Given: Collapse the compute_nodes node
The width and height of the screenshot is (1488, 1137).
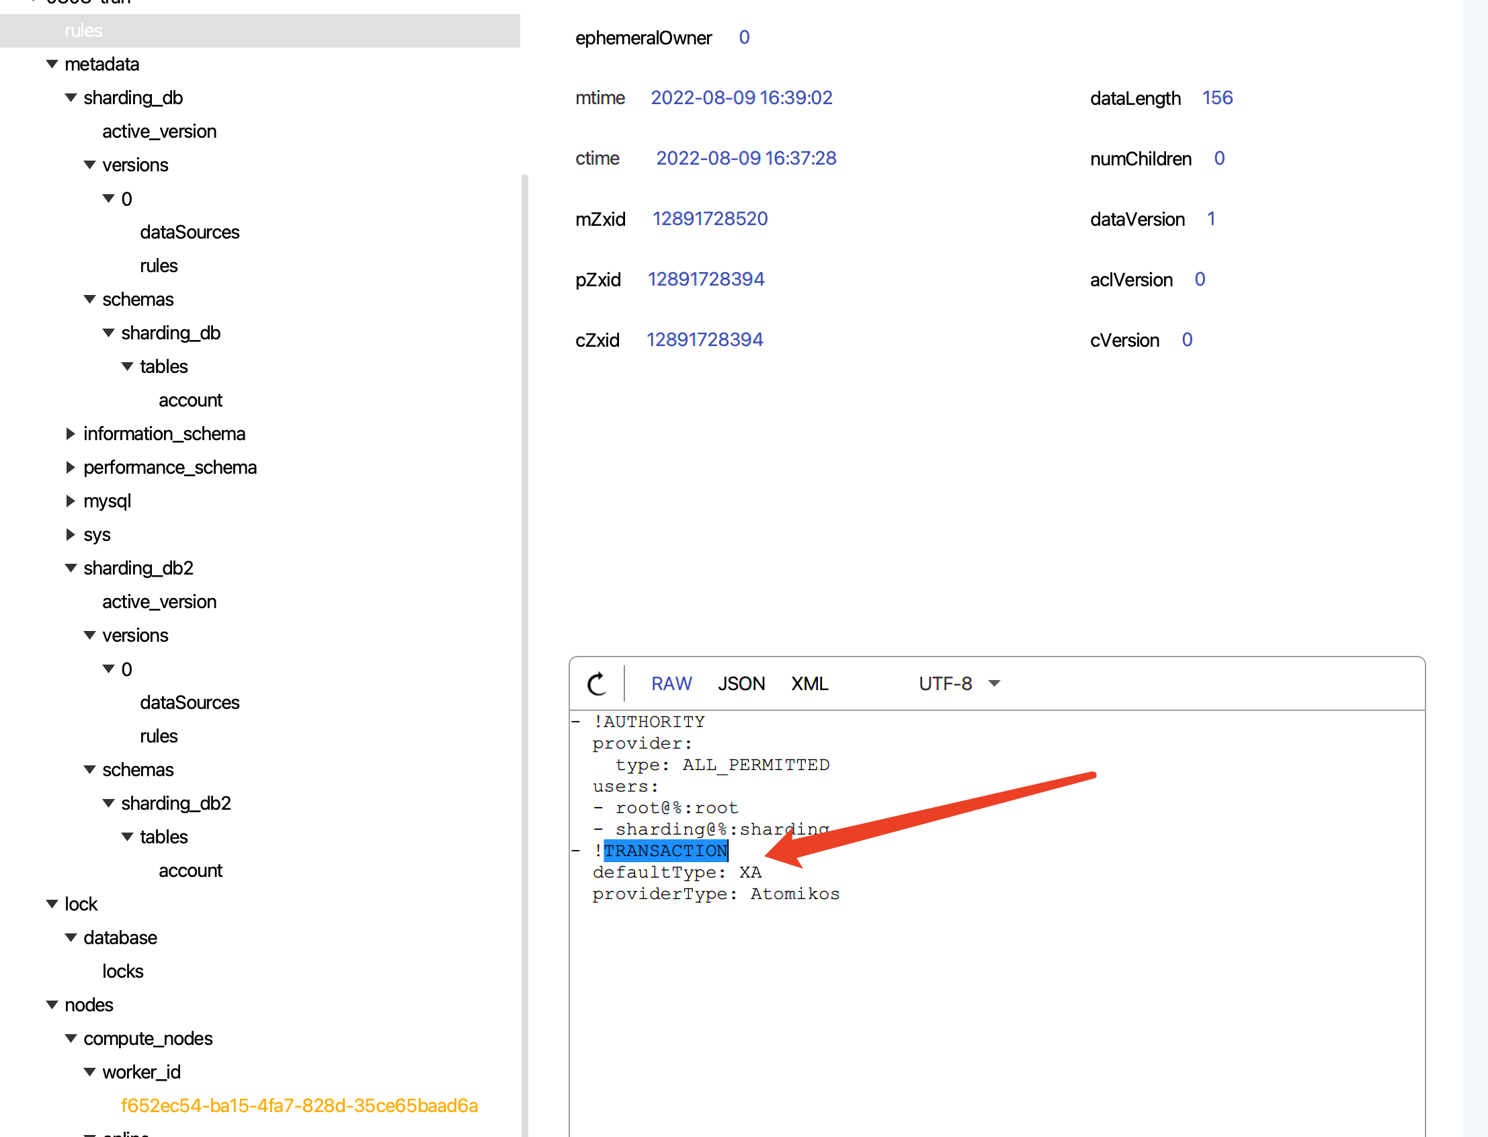Looking at the screenshot, I should pos(71,1039).
